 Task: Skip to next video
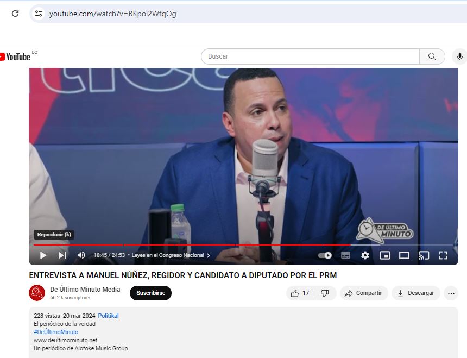coord(62,255)
